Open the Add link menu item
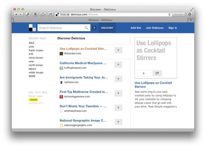 (x=136, y=28)
